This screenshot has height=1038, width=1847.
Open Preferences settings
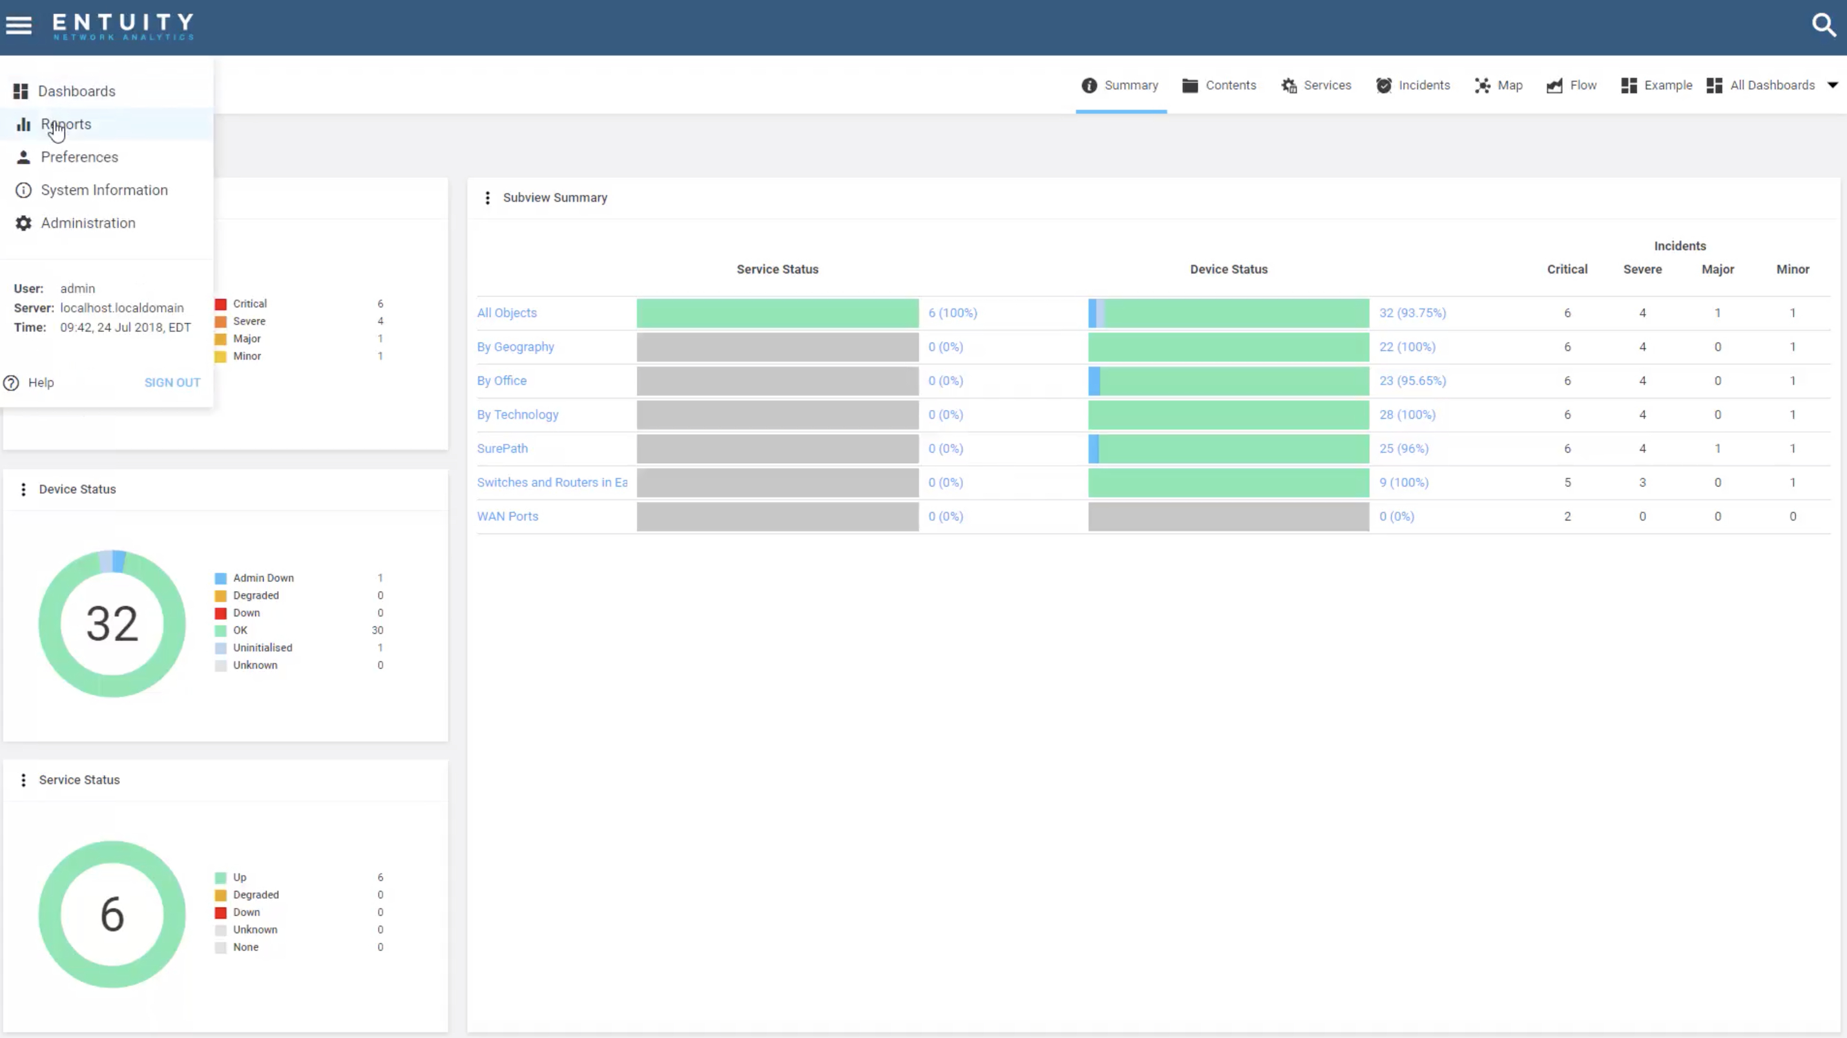coord(79,156)
